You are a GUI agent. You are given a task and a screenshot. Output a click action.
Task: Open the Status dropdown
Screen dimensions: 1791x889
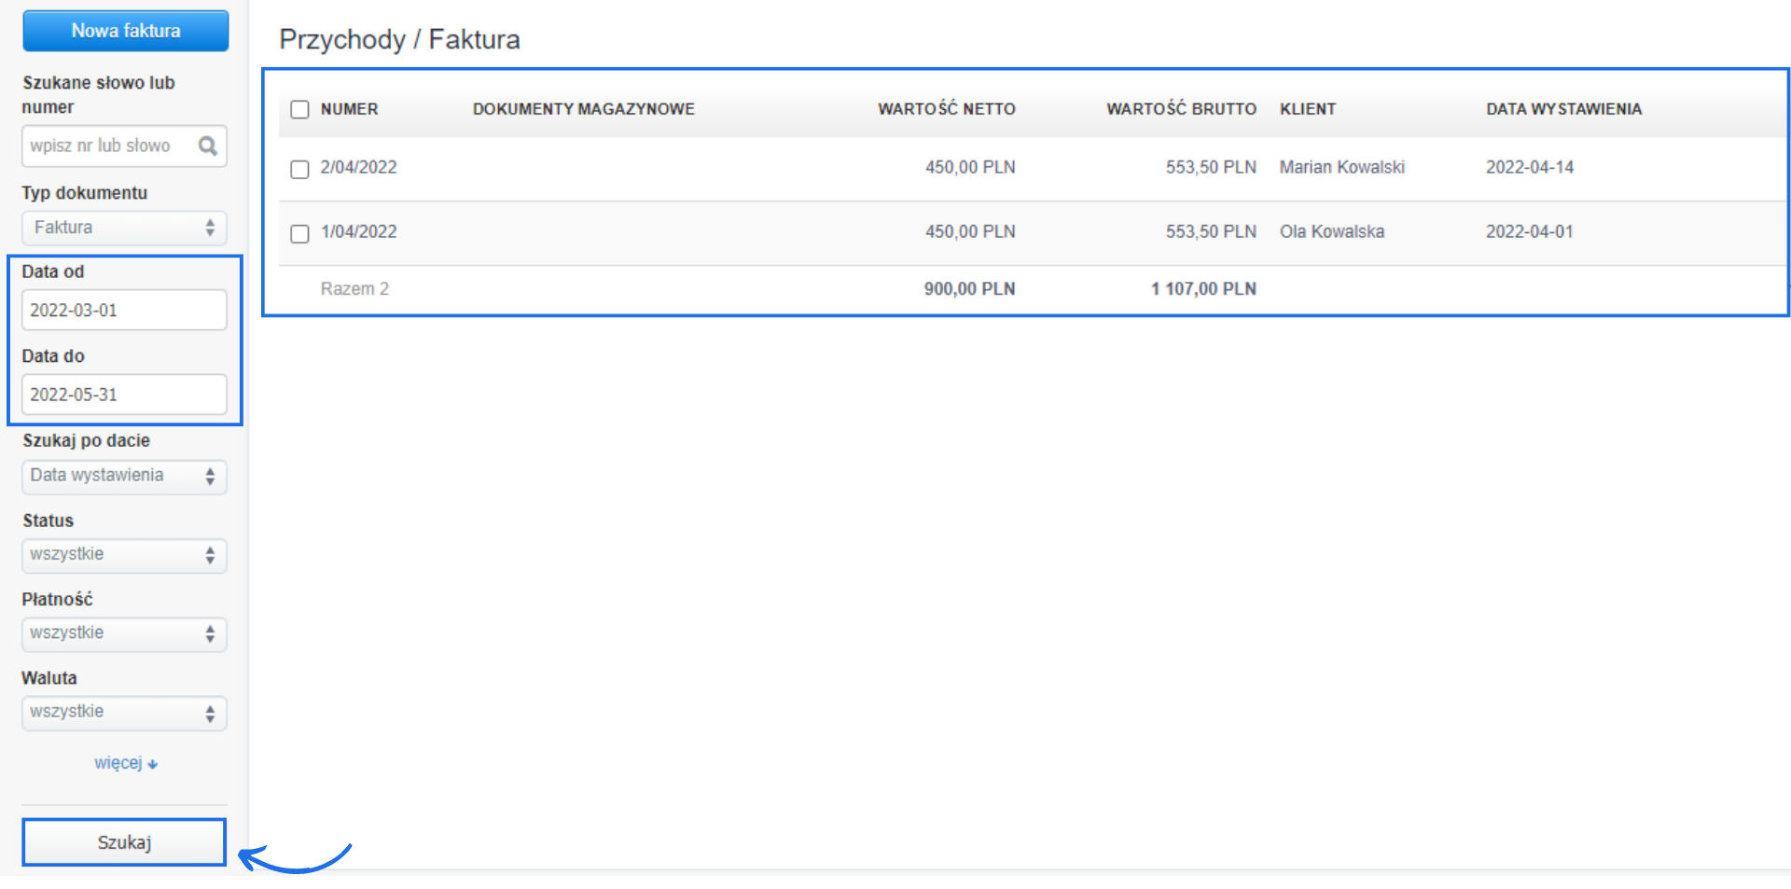click(x=124, y=555)
